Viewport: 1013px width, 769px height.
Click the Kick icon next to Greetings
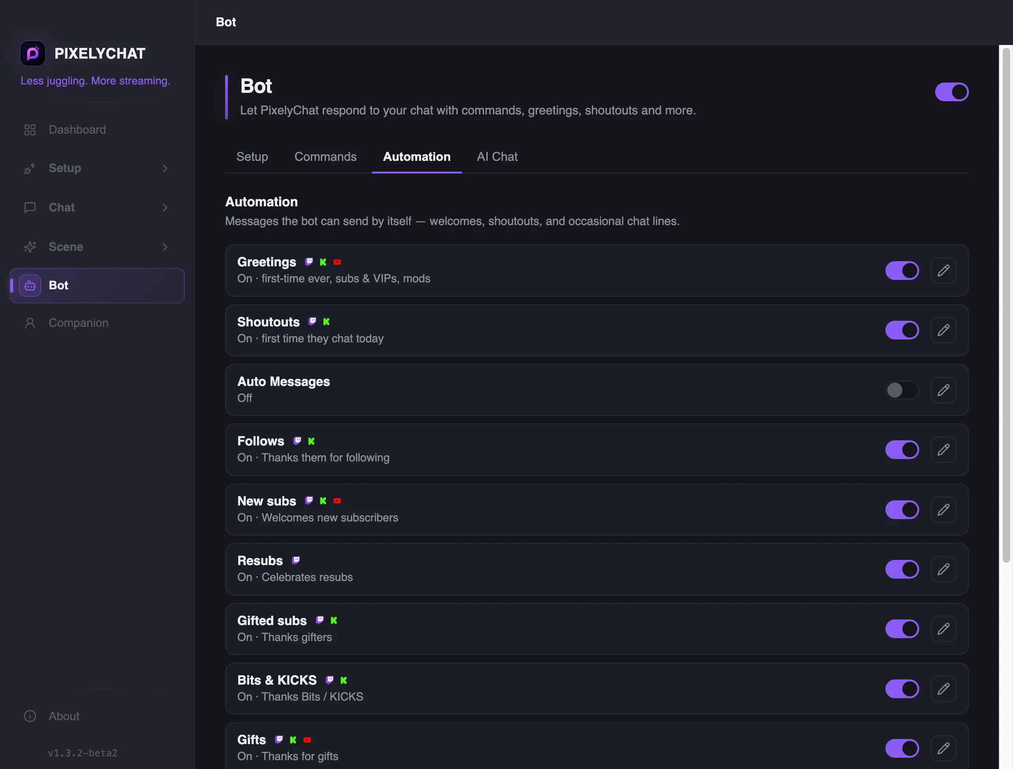click(x=323, y=262)
